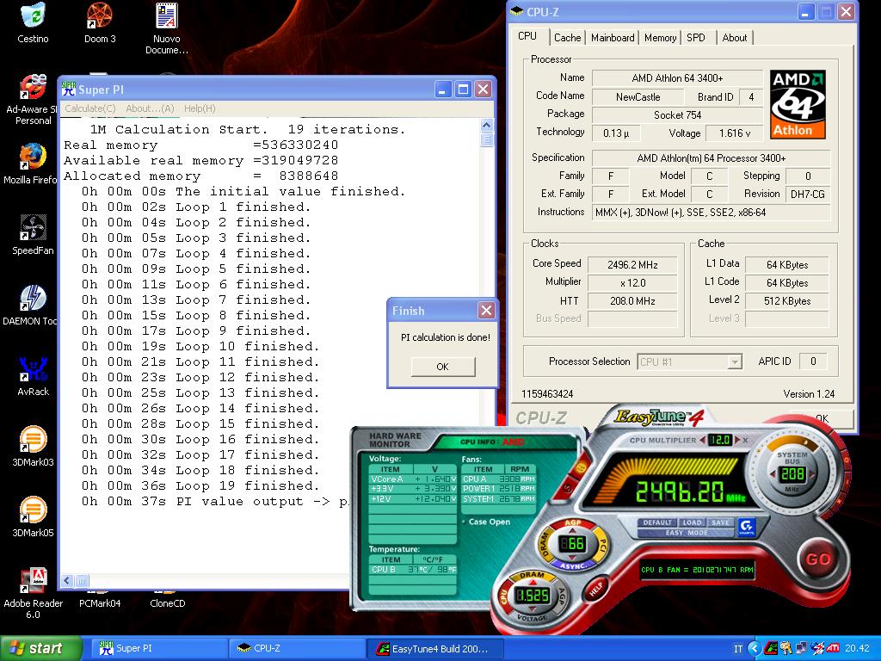The width and height of the screenshot is (881, 661).
Task: Close the Finish dialog
Action: point(486,310)
